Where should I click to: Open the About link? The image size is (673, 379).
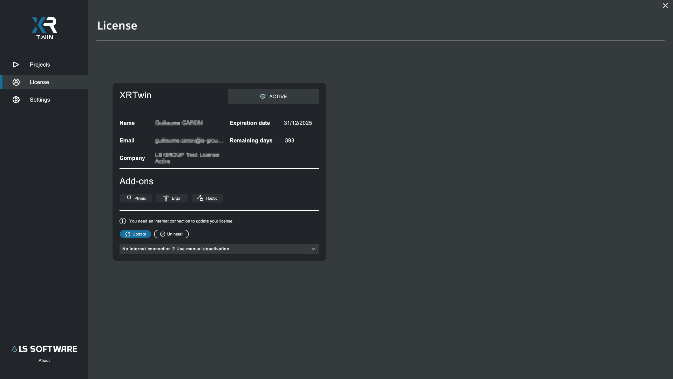[44, 360]
